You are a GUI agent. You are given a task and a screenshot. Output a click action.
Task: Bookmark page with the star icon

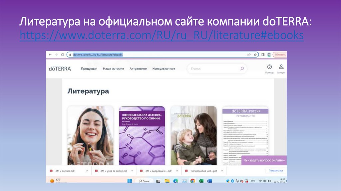click(x=255, y=55)
